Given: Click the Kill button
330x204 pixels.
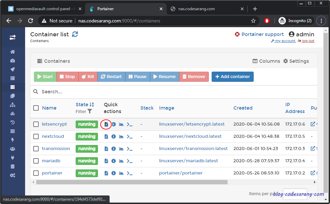Looking at the screenshot, I should [88, 77].
